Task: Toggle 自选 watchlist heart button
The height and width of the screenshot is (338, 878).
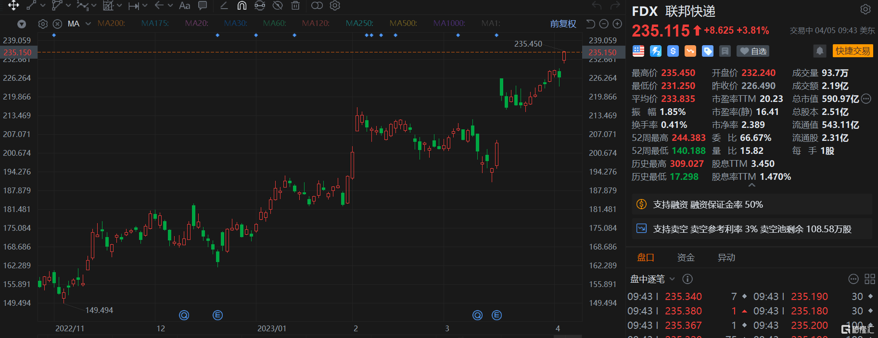Action: (x=753, y=51)
